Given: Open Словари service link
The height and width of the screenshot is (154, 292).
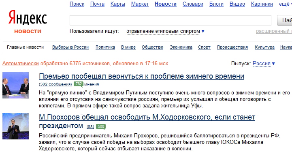Looking at the screenshot, I should tap(193, 4).
